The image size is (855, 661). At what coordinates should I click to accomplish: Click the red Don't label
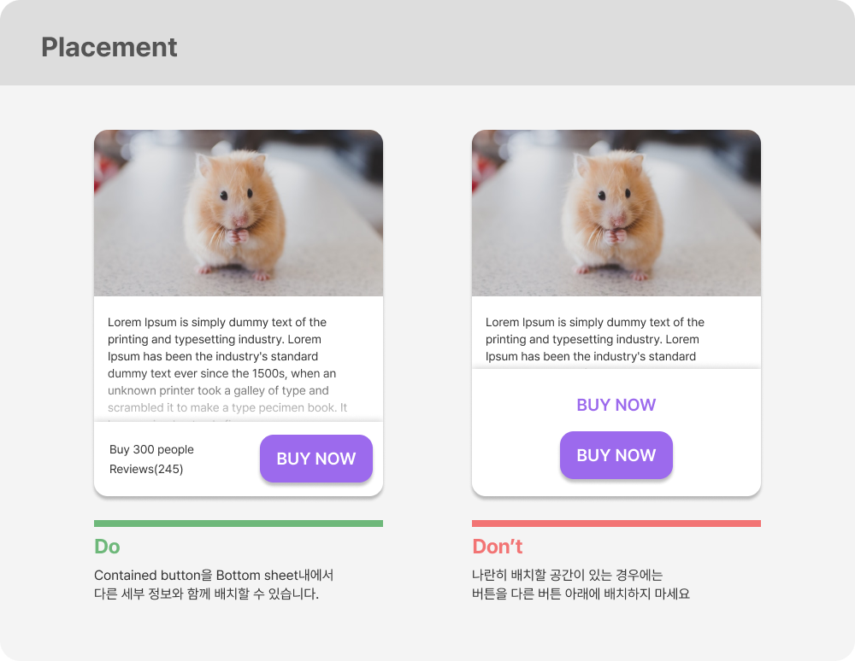[498, 546]
